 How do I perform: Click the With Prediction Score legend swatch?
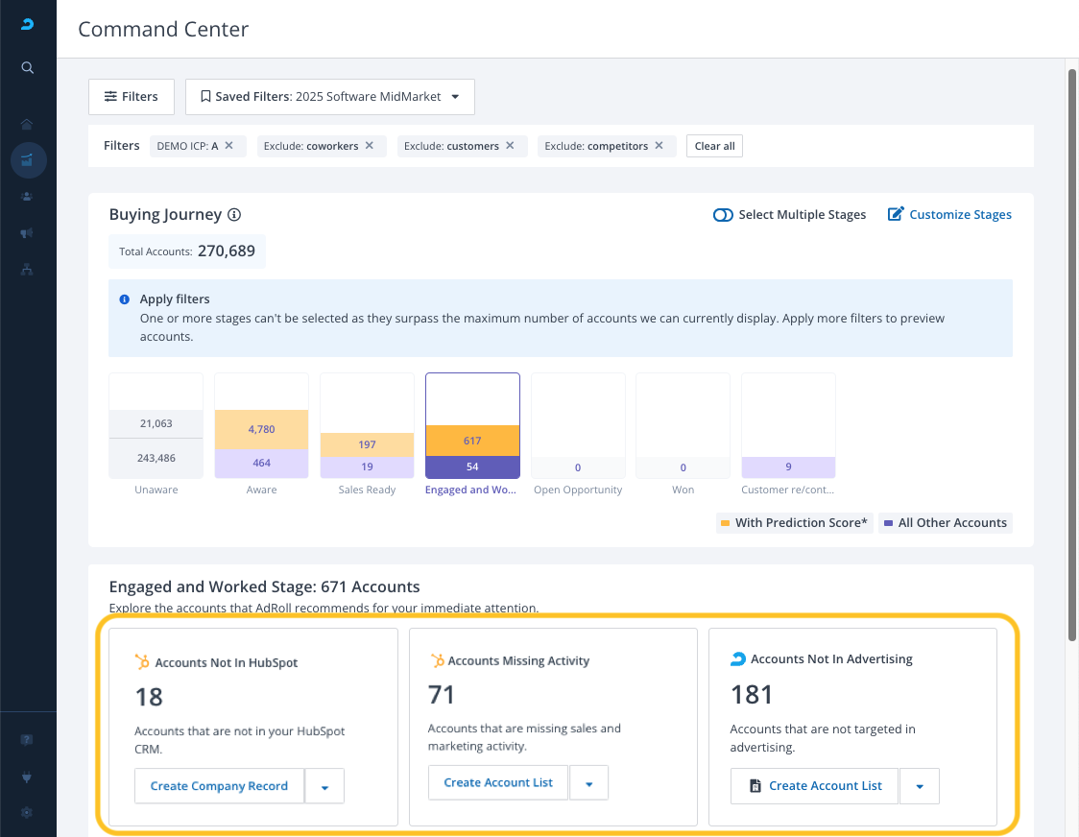pyautogui.click(x=725, y=523)
